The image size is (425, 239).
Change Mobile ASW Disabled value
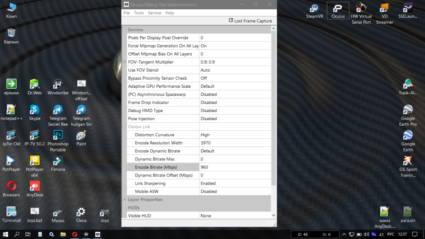235,191
